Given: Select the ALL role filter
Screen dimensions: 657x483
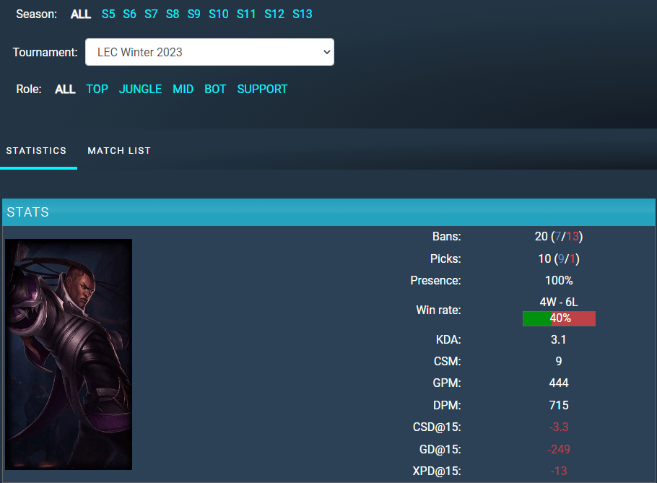Looking at the screenshot, I should 65,90.
